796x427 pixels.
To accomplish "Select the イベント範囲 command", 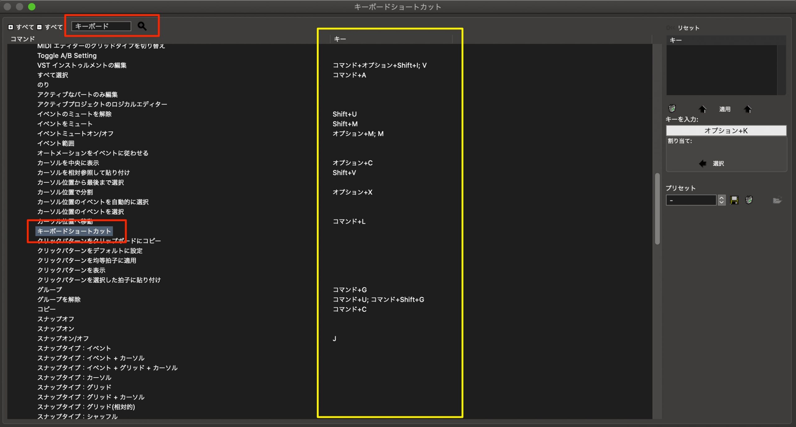I will click(x=56, y=143).
